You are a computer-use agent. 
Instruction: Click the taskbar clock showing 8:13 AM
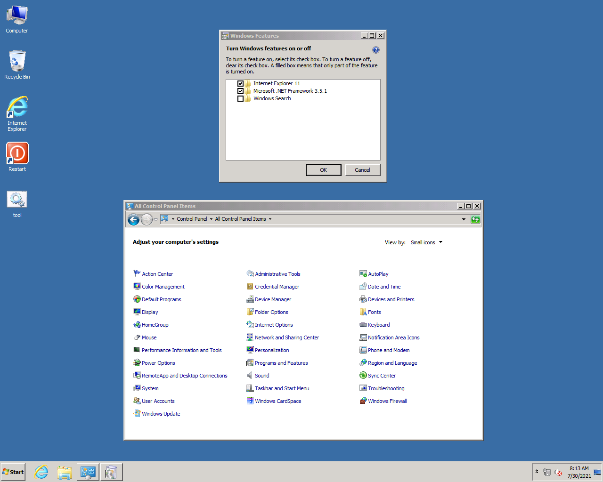[579, 472]
